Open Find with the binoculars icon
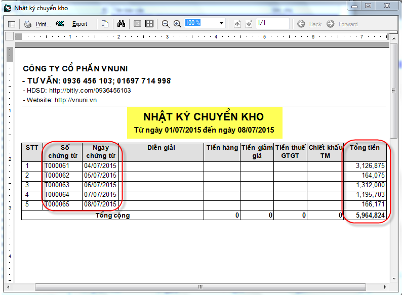The image size is (402, 295). pyautogui.click(x=121, y=24)
